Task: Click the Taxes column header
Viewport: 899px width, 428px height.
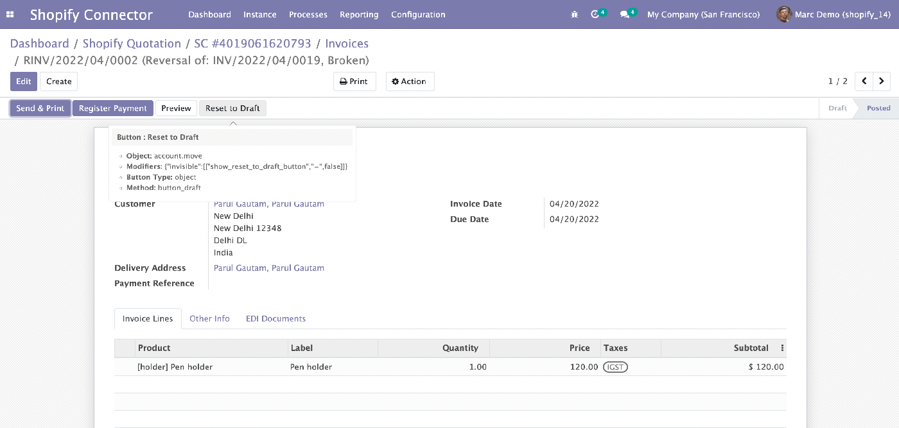Action: click(631, 348)
